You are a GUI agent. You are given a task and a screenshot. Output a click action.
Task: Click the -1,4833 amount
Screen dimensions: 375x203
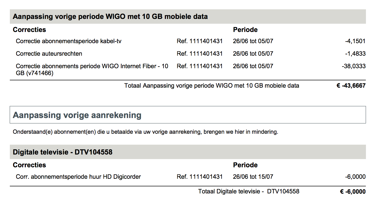click(x=355, y=54)
